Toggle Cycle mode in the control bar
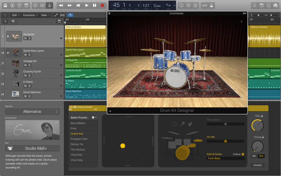Image resolution: width=281 pixels, height=176 pixels. [x=181, y=5]
